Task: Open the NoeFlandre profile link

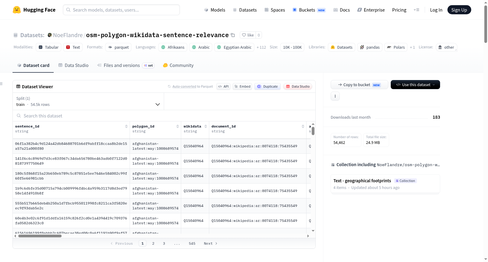Action: click(x=68, y=35)
